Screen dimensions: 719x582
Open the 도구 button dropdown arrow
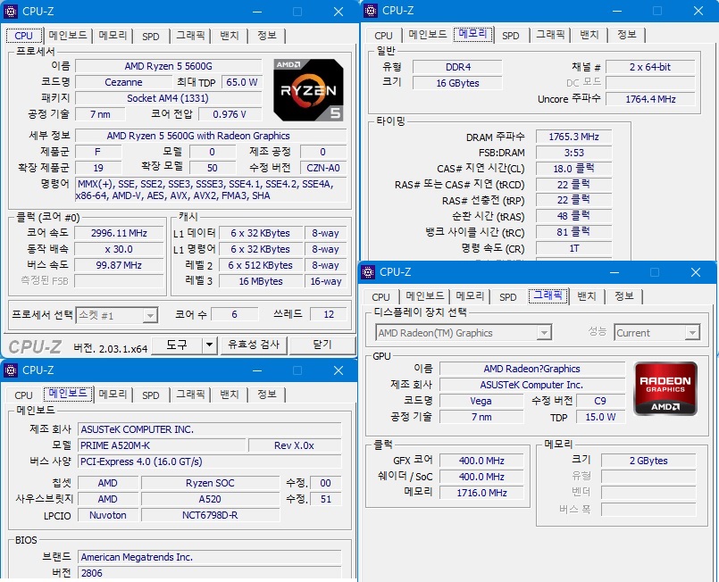click(209, 345)
